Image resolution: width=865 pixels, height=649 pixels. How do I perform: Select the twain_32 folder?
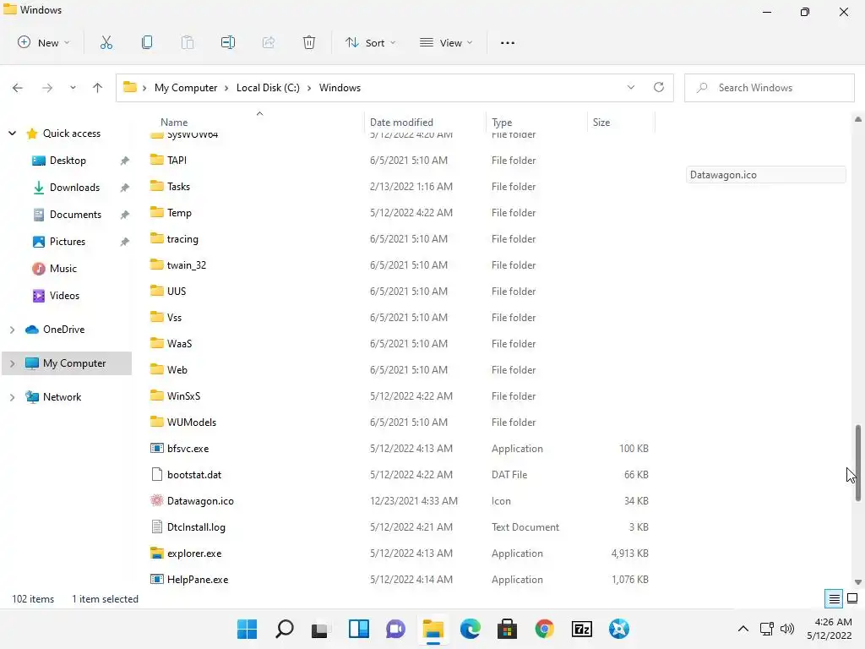tap(187, 265)
